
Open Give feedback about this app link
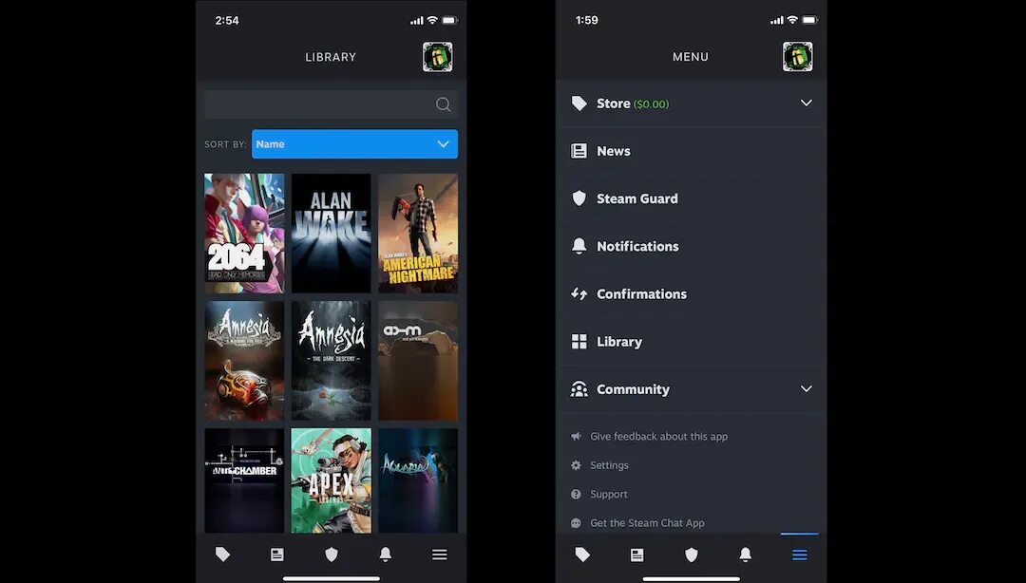coord(659,437)
